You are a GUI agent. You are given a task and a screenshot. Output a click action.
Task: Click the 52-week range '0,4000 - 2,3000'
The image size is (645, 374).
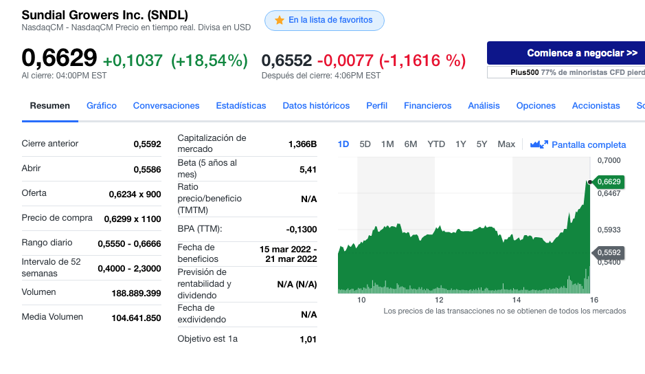coord(129,268)
